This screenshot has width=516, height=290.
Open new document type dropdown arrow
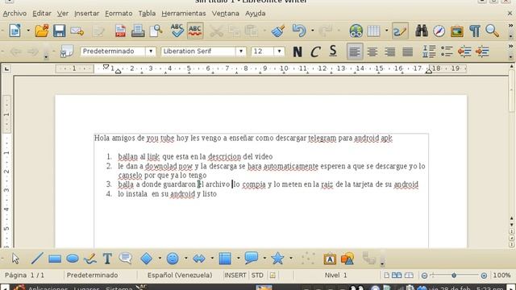tap(28, 31)
